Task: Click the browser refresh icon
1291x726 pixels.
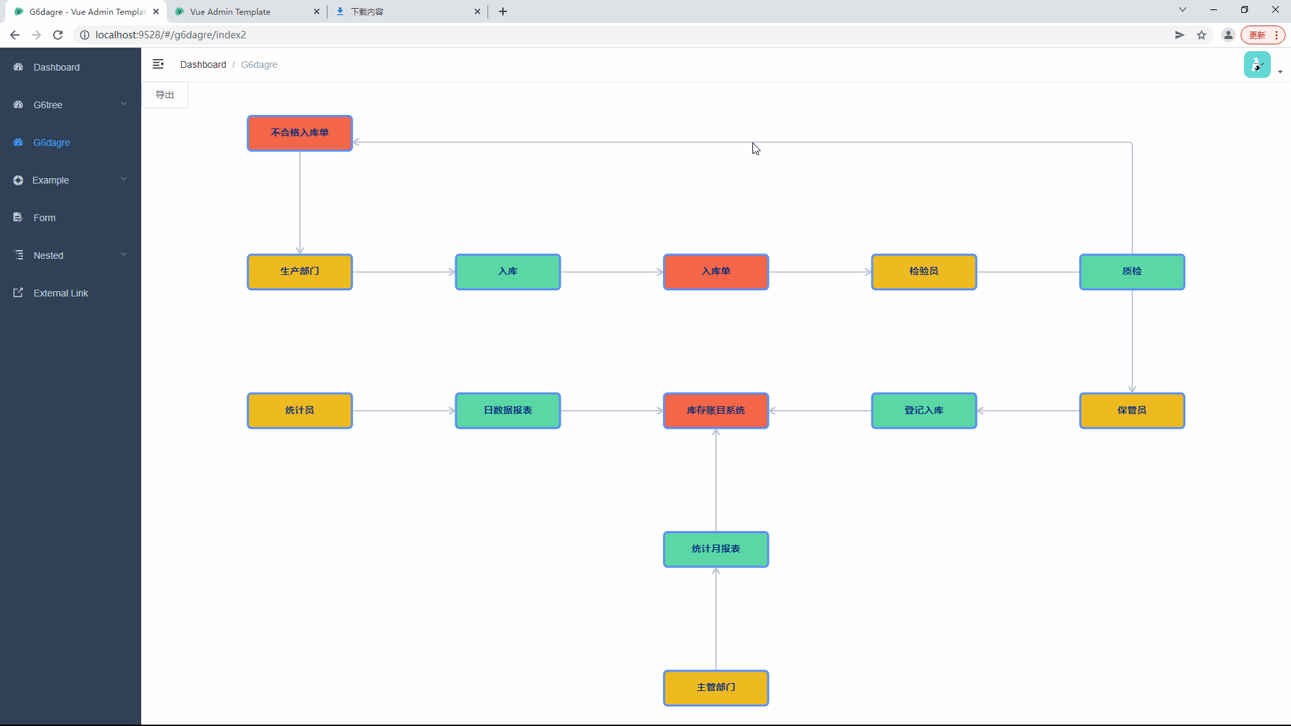Action: 58,34
